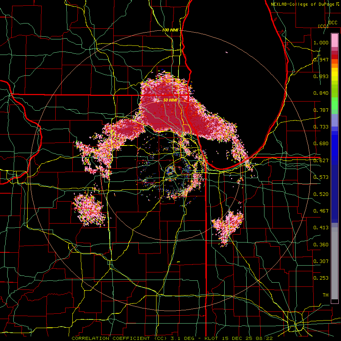Click the 0.680 scale value
Screen dimensions: 341x341
(321, 144)
